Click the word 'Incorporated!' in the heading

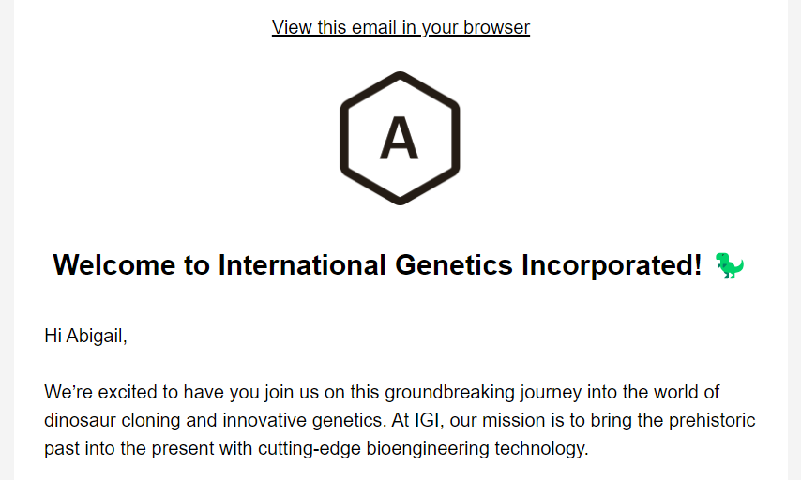tap(612, 265)
